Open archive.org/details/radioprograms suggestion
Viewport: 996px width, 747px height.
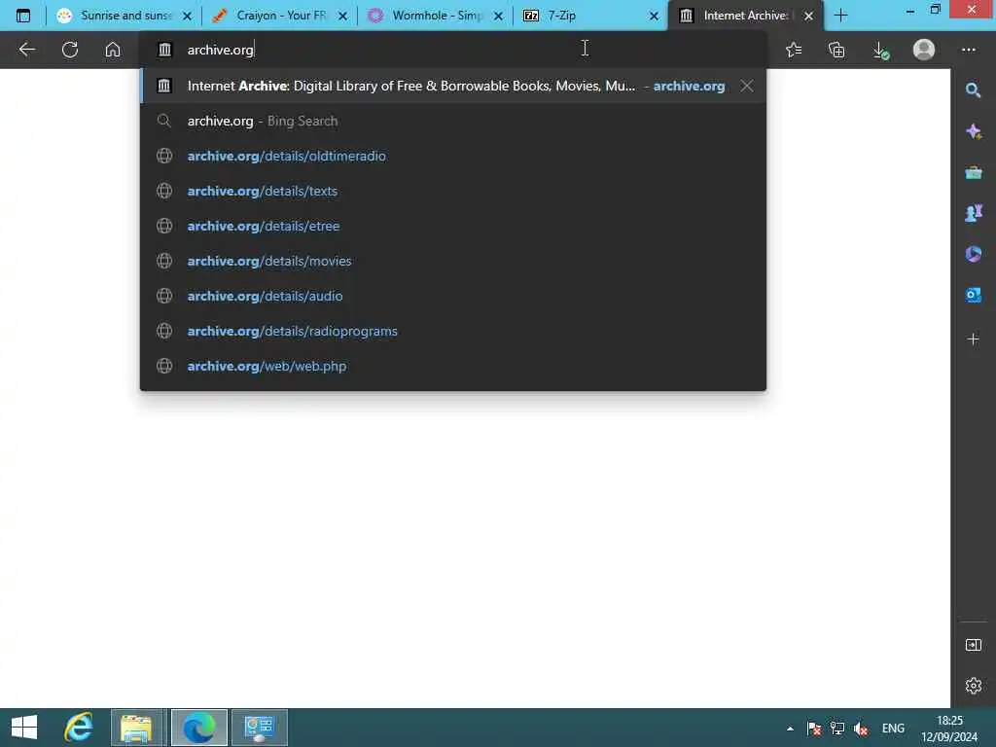point(453,331)
